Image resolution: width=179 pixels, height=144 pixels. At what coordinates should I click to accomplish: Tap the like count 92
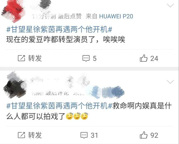pos(154,135)
